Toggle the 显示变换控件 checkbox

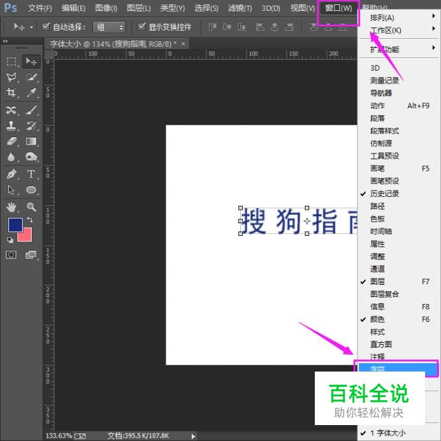click(141, 27)
